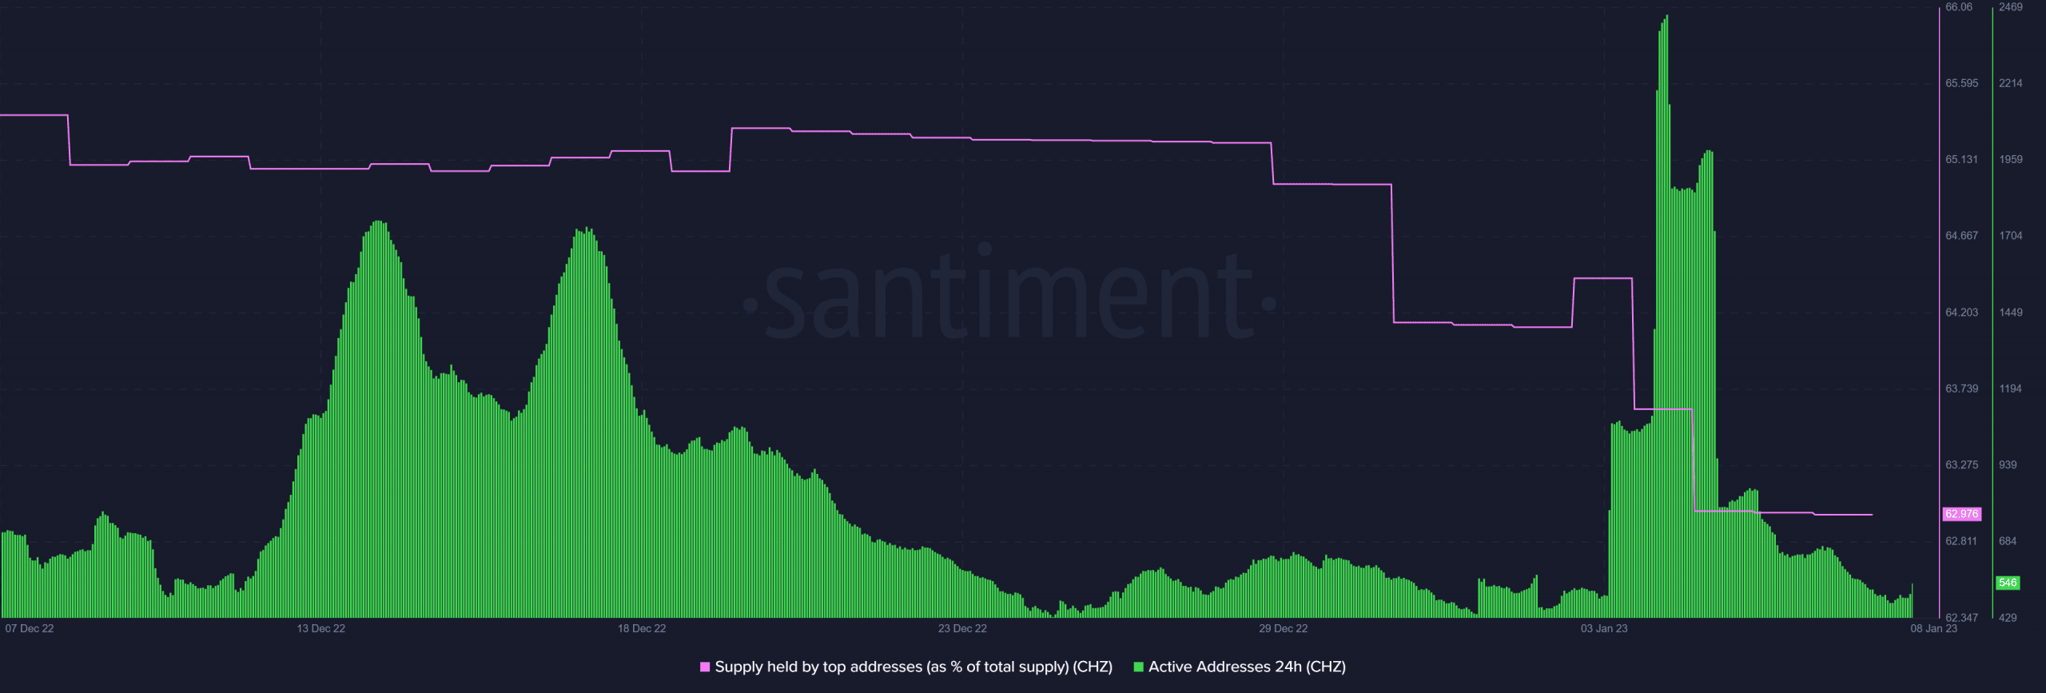Click the 07 Dec 22 date label

tap(30, 628)
